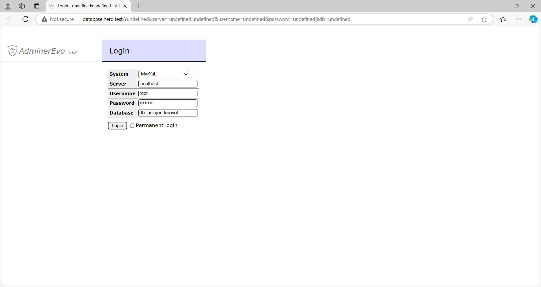This screenshot has height=287, width=541.
Task: Click the Not secure warning icon
Action: pyautogui.click(x=44, y=19)
